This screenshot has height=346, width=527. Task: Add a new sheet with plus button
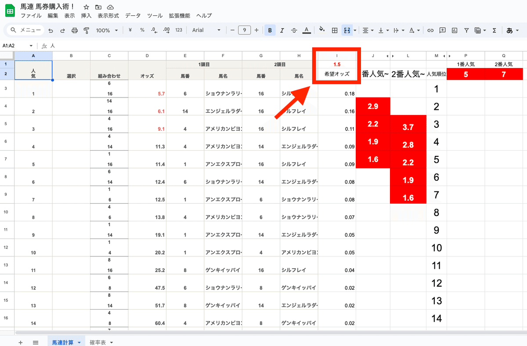(20, 342)
